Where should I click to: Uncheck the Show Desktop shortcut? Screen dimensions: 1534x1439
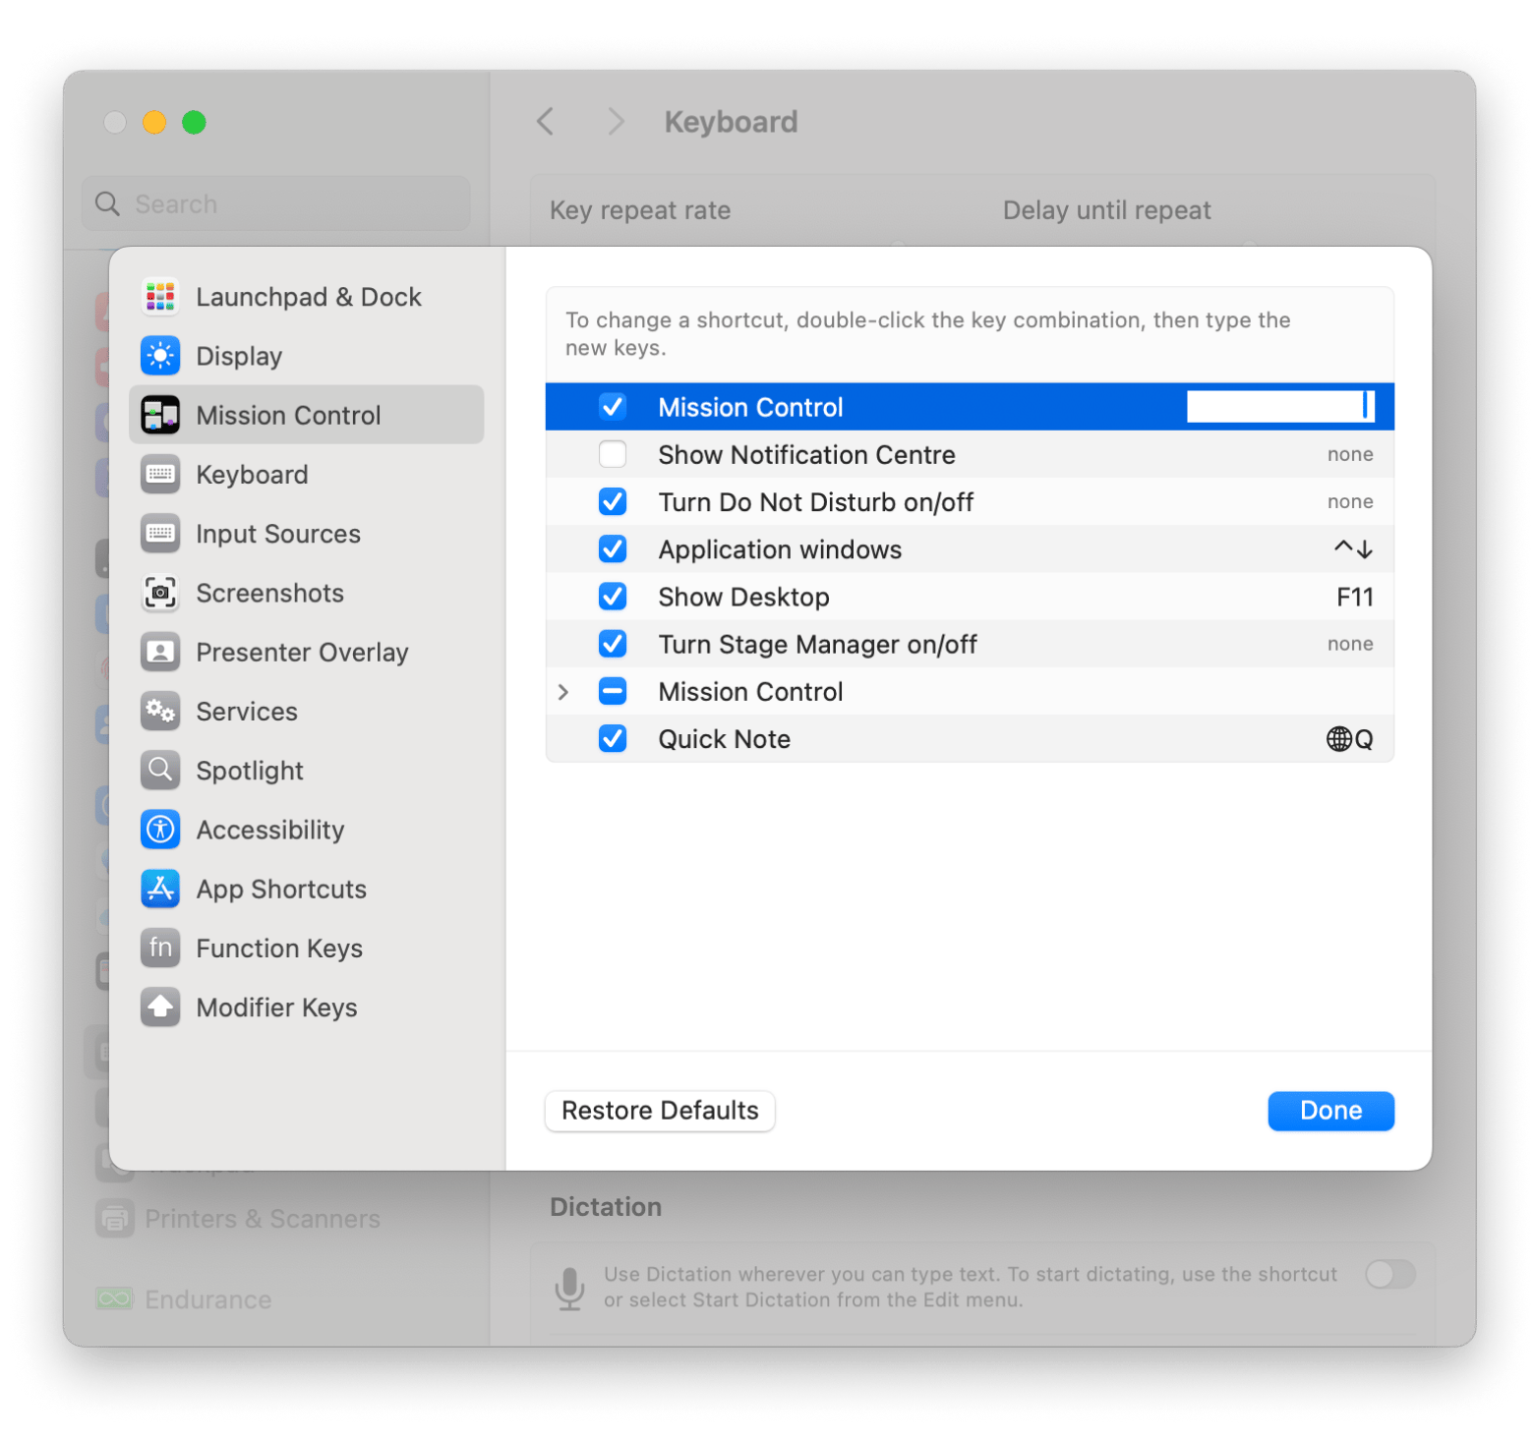click(x=613, y=597)
